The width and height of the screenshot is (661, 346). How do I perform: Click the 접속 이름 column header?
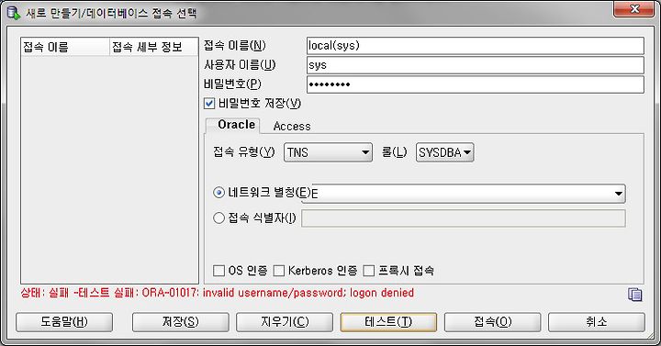65,47
